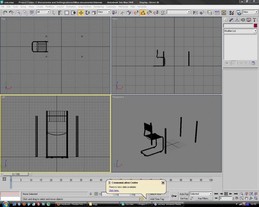Click Select and Manipulate icon
This screenshot has height=207, width=259.
tap(122, 13)
